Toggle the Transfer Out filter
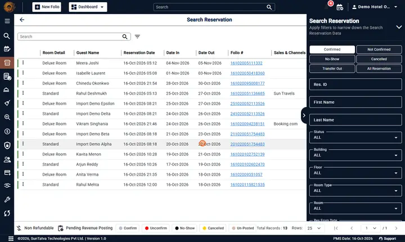 click(332, 69)
